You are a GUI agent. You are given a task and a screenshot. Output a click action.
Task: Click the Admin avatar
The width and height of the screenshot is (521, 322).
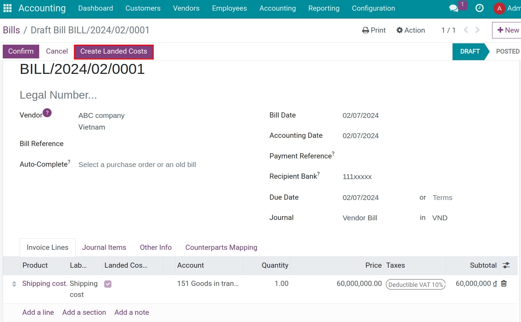(499, 8)
